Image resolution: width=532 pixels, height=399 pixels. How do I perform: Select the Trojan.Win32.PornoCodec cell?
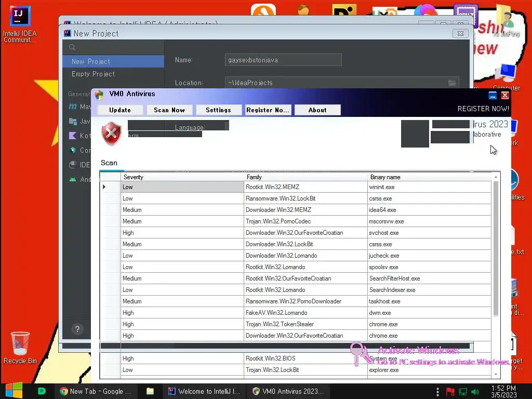click(305, 221)
